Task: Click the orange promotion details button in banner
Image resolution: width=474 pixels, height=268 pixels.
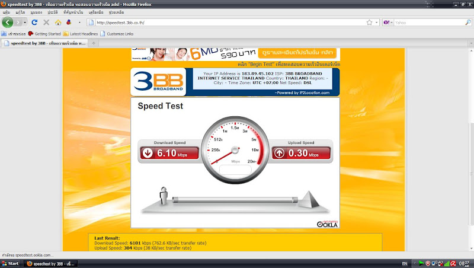Action: 297,52
